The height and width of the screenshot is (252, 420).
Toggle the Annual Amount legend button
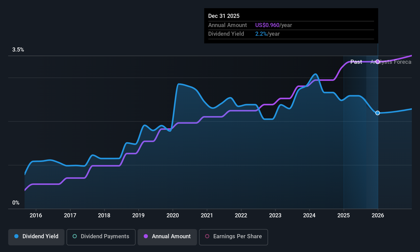point(167,237)
